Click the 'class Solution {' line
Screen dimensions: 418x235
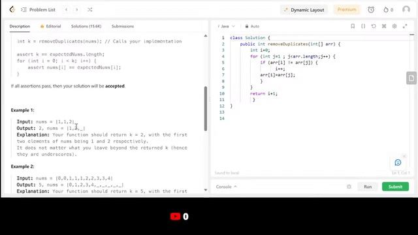pos(250,38)
